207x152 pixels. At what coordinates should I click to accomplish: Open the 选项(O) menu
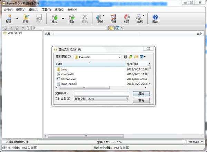[x=59, y=10]
